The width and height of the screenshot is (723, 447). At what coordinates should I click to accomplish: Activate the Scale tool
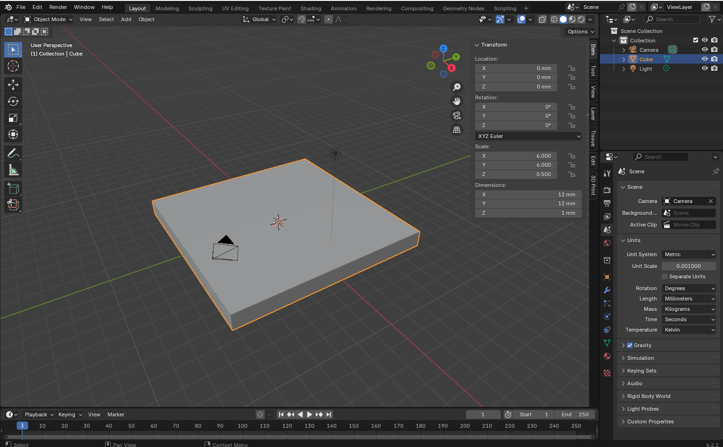(13, 118)
